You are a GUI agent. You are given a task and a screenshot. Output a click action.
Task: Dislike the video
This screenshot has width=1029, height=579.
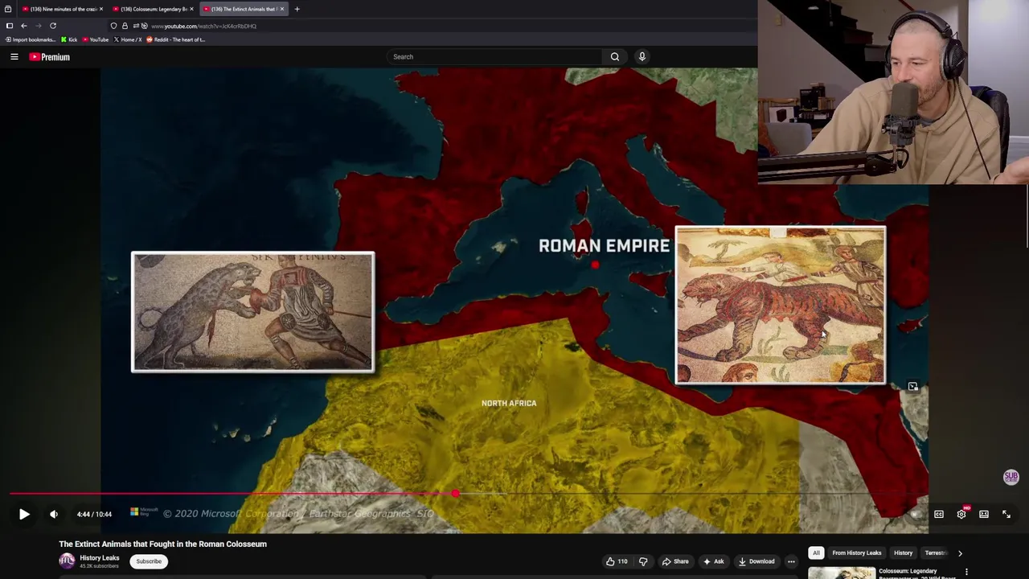643,561
